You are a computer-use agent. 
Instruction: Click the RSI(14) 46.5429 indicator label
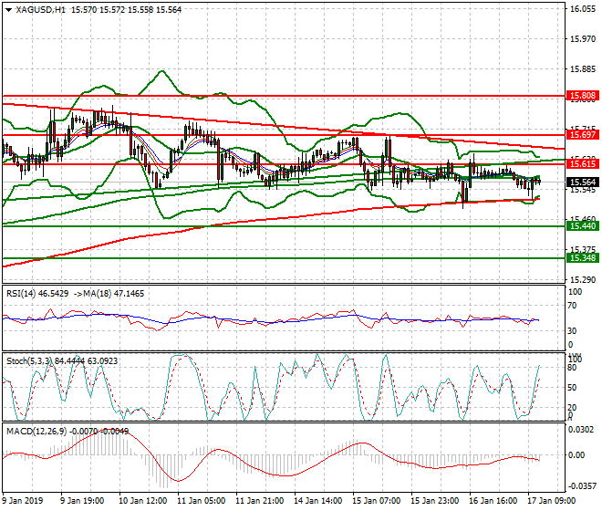37,294
